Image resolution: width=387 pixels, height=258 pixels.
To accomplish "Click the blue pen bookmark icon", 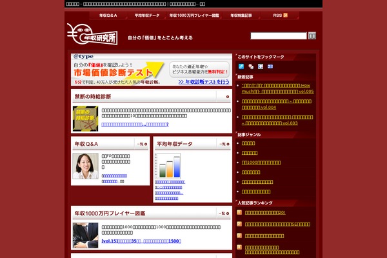I will coord(241,66).
